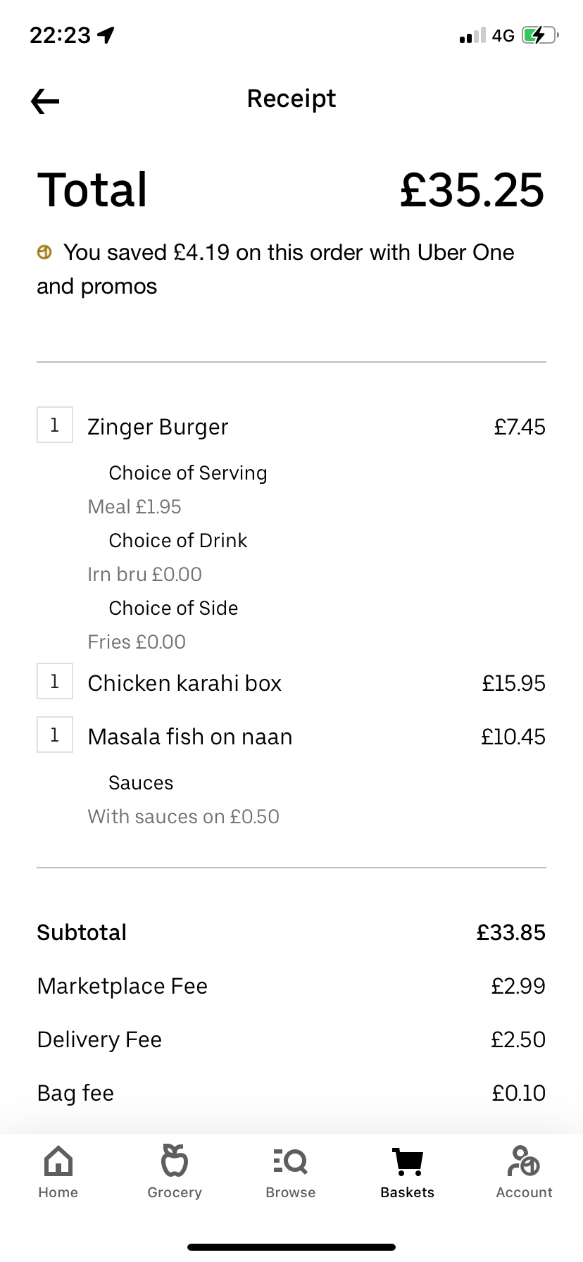Screen dimensions: 583x1262
Task: Tap the location arrow in status bar
Action: (x=106, y=35)
